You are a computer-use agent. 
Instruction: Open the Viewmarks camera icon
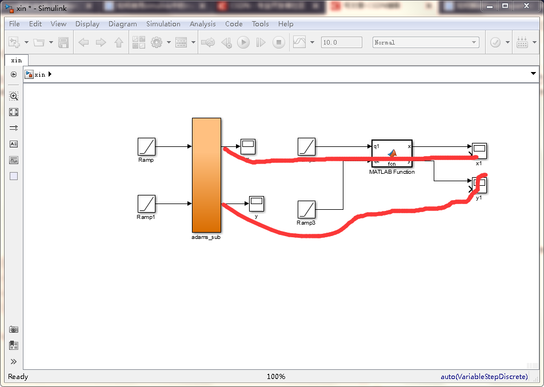coord(13,329)
